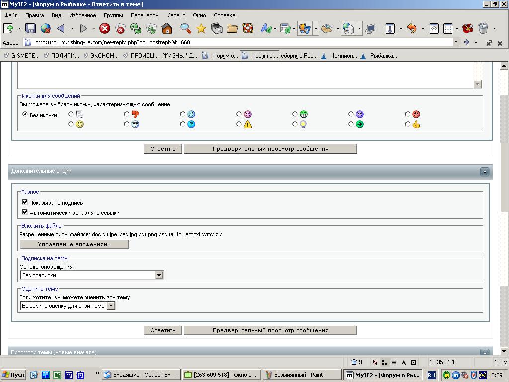509x382 pixels.
Task: Click the Home page toolbar icon
Action: 167,28
